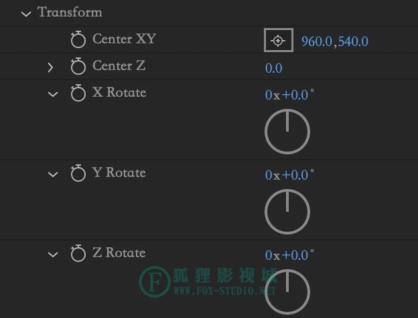Click the Center Z 0.0 value
The width and height of the screenshot is (418, 318).
pyautogui.click(x=274, y=68)
